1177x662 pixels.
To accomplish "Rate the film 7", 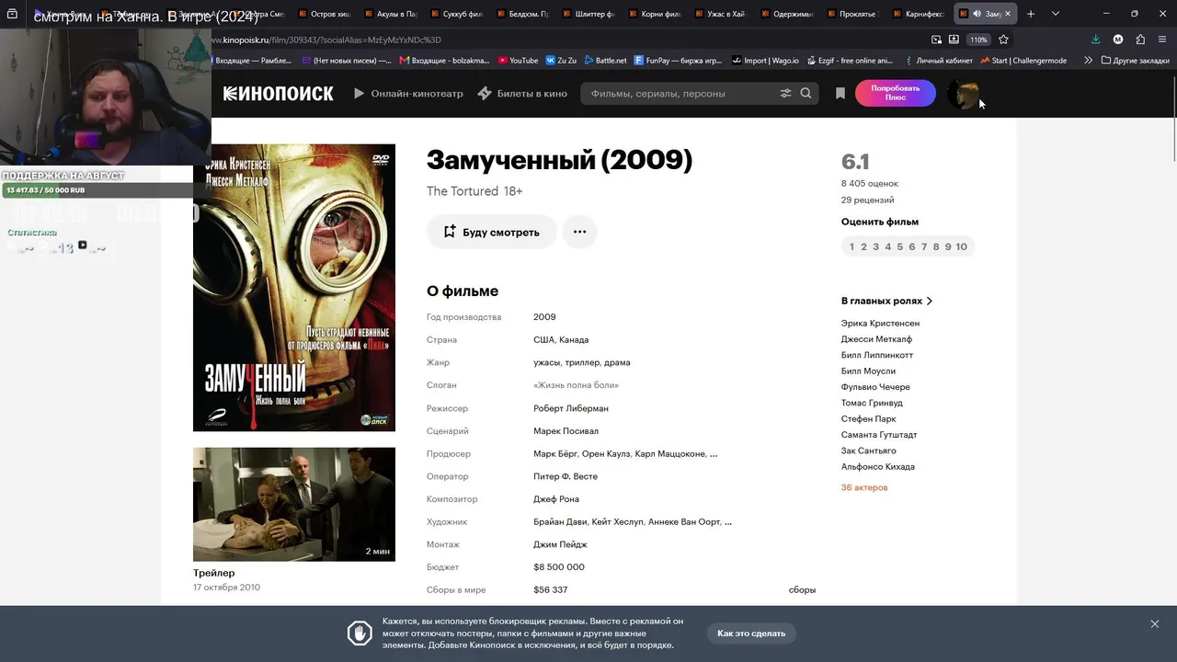I will click(x=924, y=246).
